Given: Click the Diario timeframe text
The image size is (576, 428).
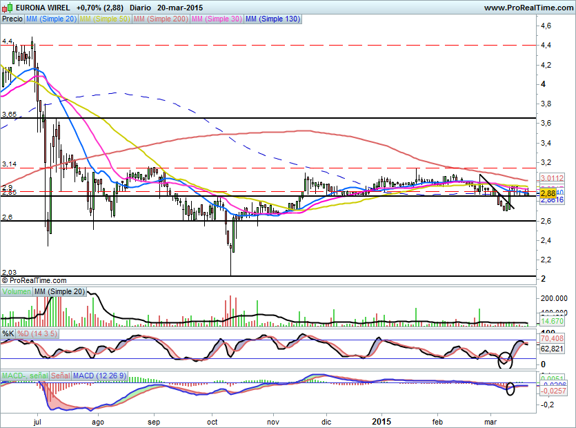Looking at the screenshot, I should point(140,8).
